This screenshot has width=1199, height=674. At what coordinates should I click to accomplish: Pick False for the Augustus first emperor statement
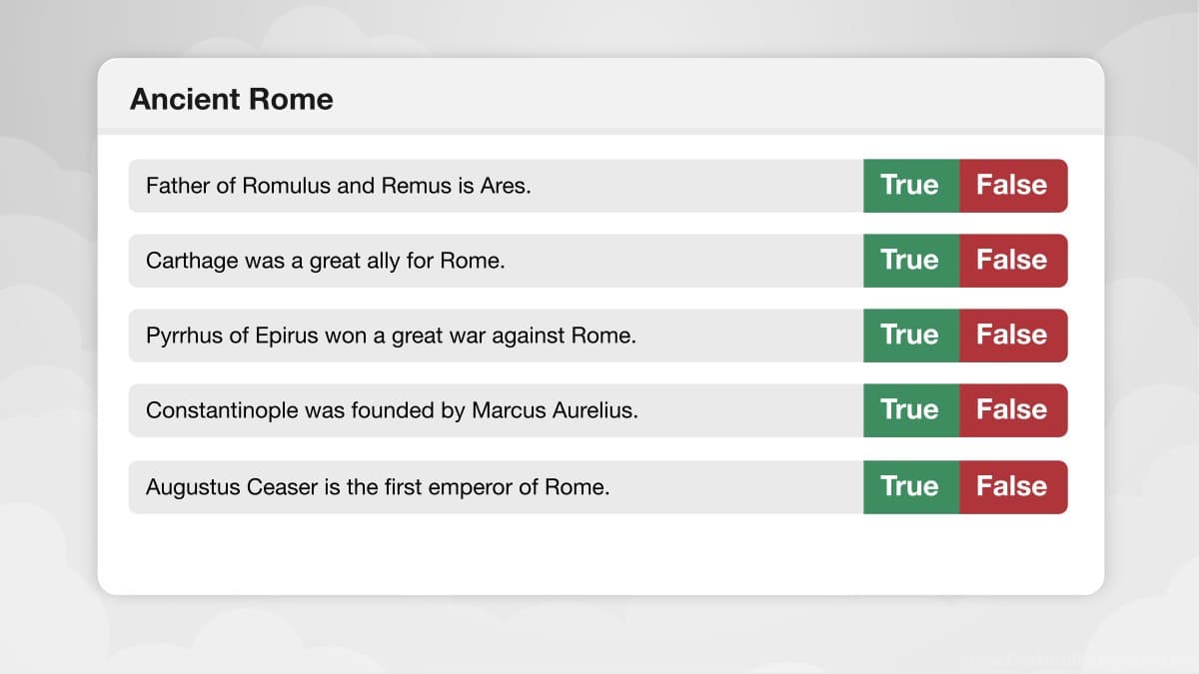tap(1013, 487)
